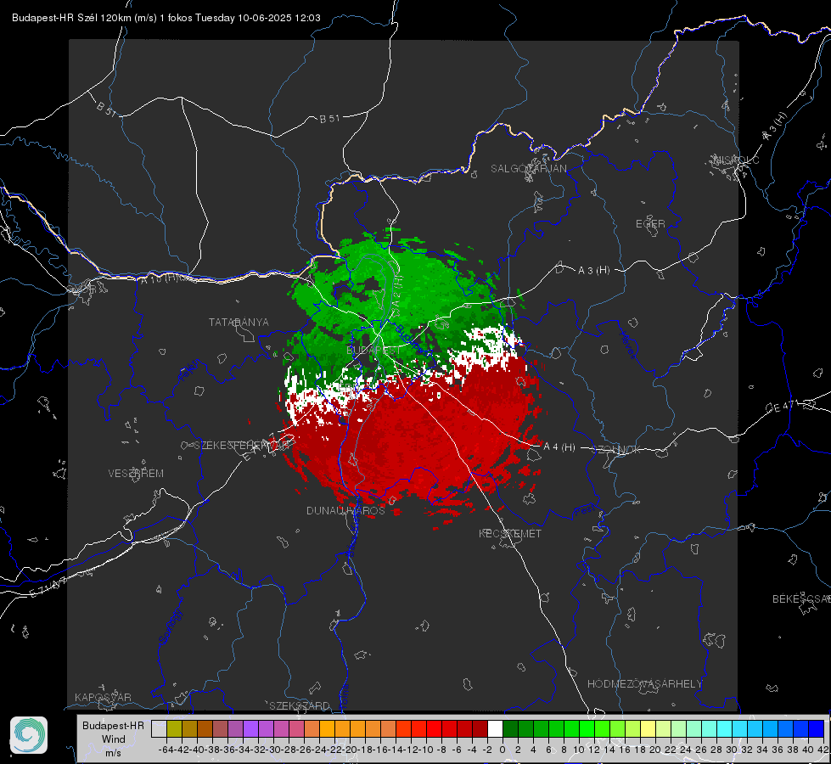Click the VESZPRÉM city label

point(136,473)
